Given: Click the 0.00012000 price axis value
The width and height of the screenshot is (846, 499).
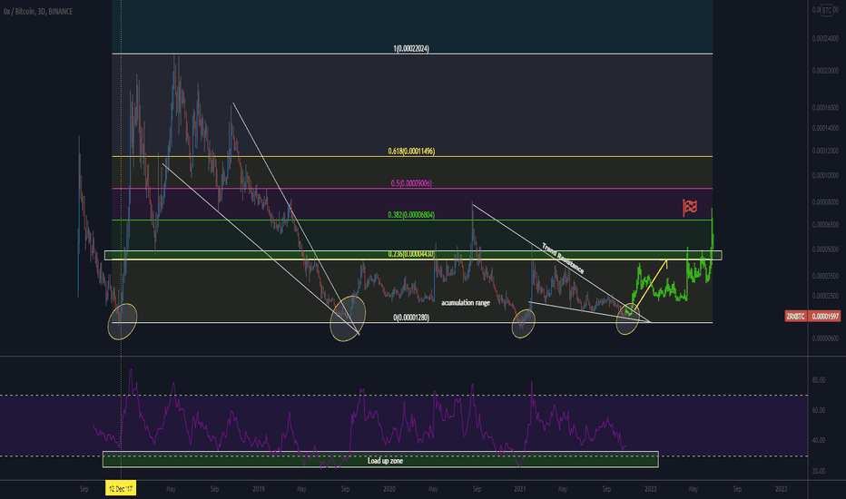Looking at the screenshot, I should pos(825,151).
